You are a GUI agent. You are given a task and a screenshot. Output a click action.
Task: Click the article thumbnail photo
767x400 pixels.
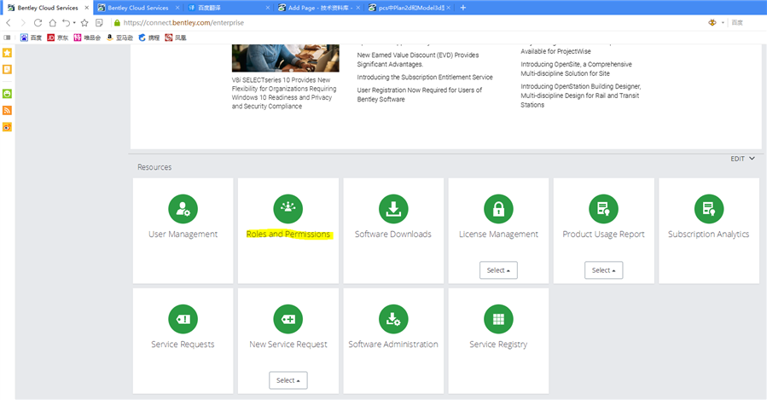285,58
